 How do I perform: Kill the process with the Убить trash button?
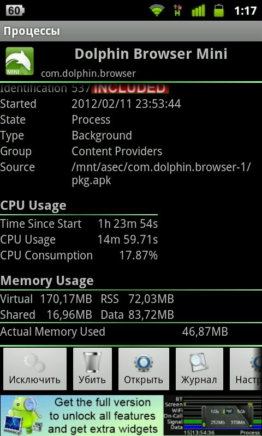(x=92, y=369)
